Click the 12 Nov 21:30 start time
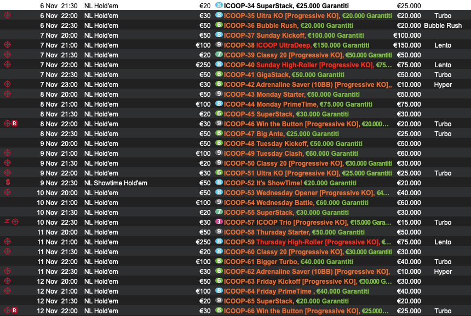The image size is (471, 316). click(x=57, y=301)
